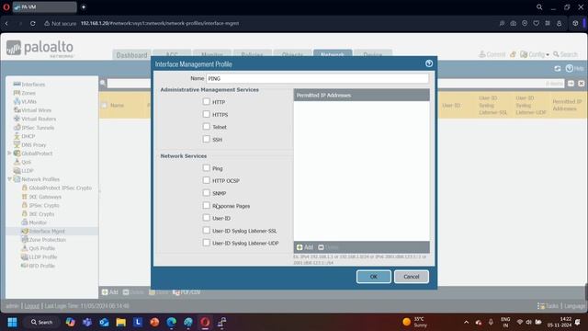
Task: Click the grid search magnifier icon
Action: tap(102, 83)
